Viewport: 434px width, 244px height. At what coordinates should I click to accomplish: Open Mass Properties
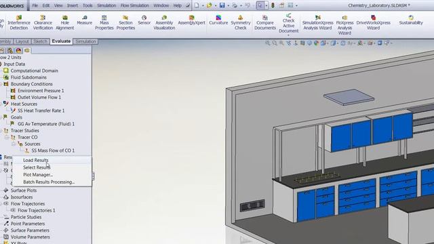104,22
